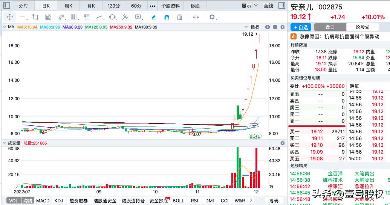Expand the 显示 display dropdown

tap(250, 6)
